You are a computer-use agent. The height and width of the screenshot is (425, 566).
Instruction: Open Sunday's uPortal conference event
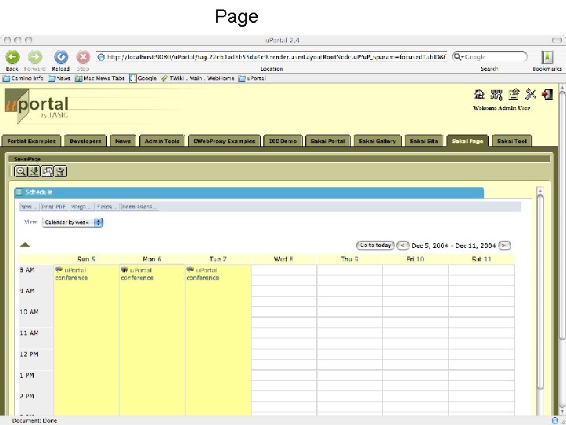point(72,274)
